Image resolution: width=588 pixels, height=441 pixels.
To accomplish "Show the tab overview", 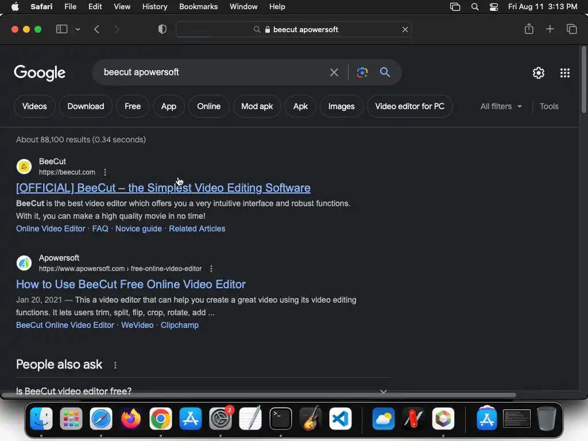I will click(571, 29).
